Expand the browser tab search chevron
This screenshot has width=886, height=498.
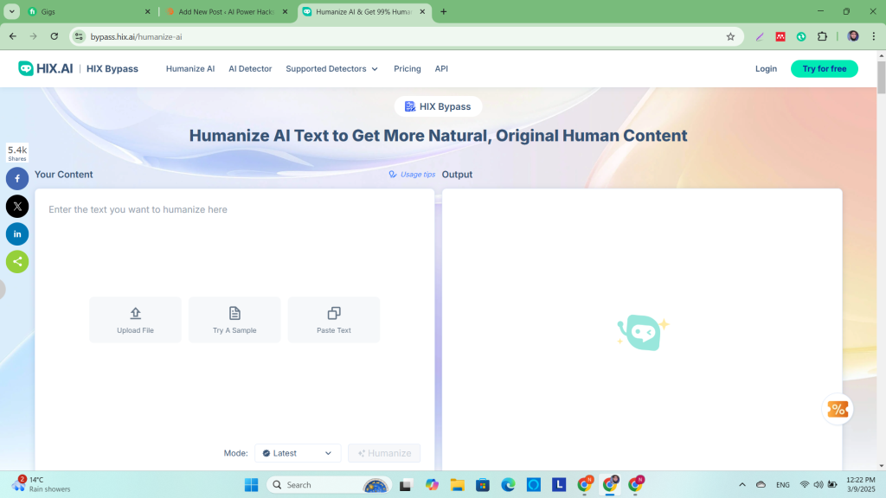12,12
